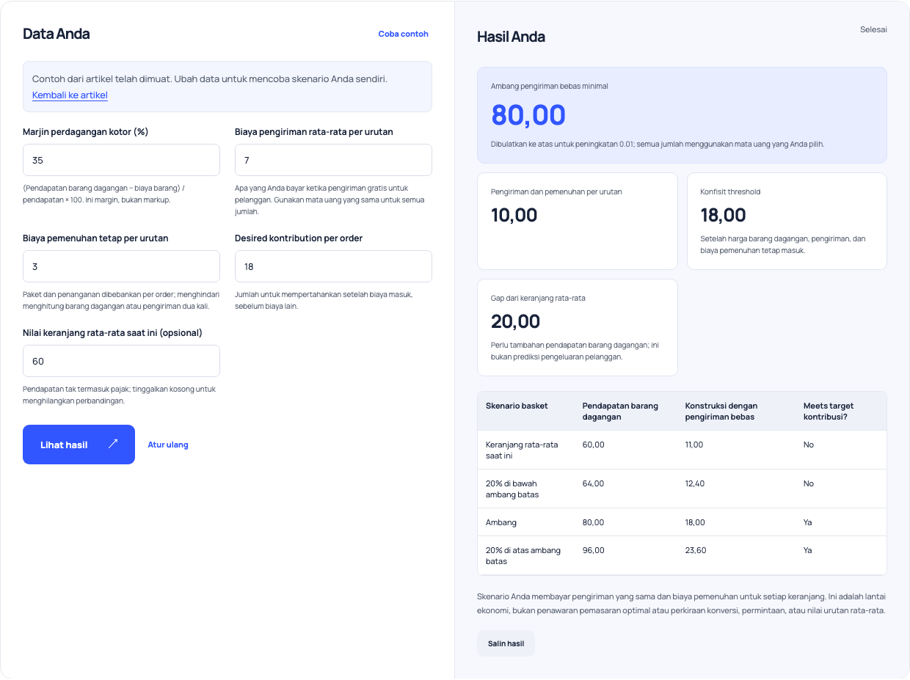Select the "Ambang" row label in table
Viewport: 910px width, 680px height.
(x=501, y=522)
